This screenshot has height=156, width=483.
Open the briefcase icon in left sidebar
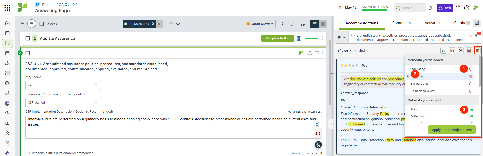7,23
